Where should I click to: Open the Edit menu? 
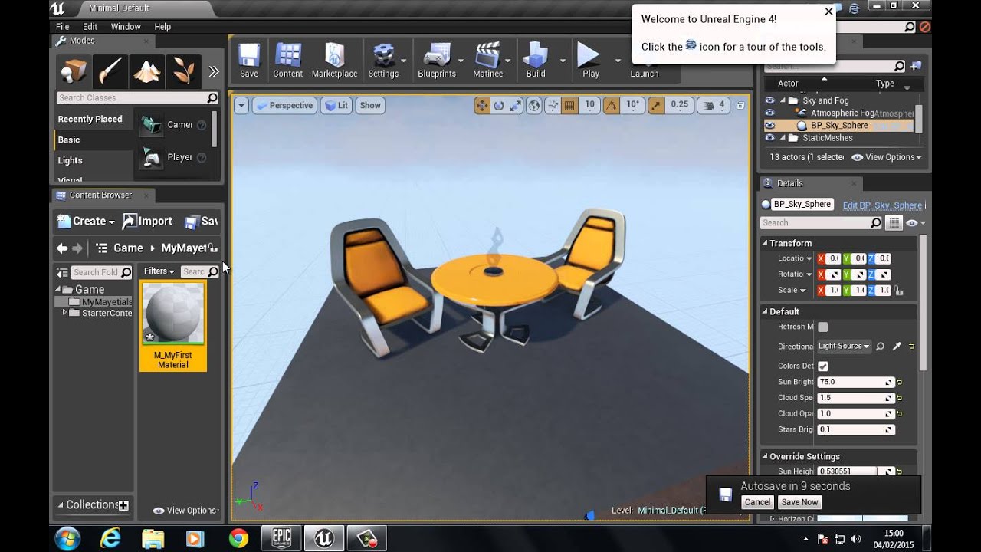coord(90,26)
